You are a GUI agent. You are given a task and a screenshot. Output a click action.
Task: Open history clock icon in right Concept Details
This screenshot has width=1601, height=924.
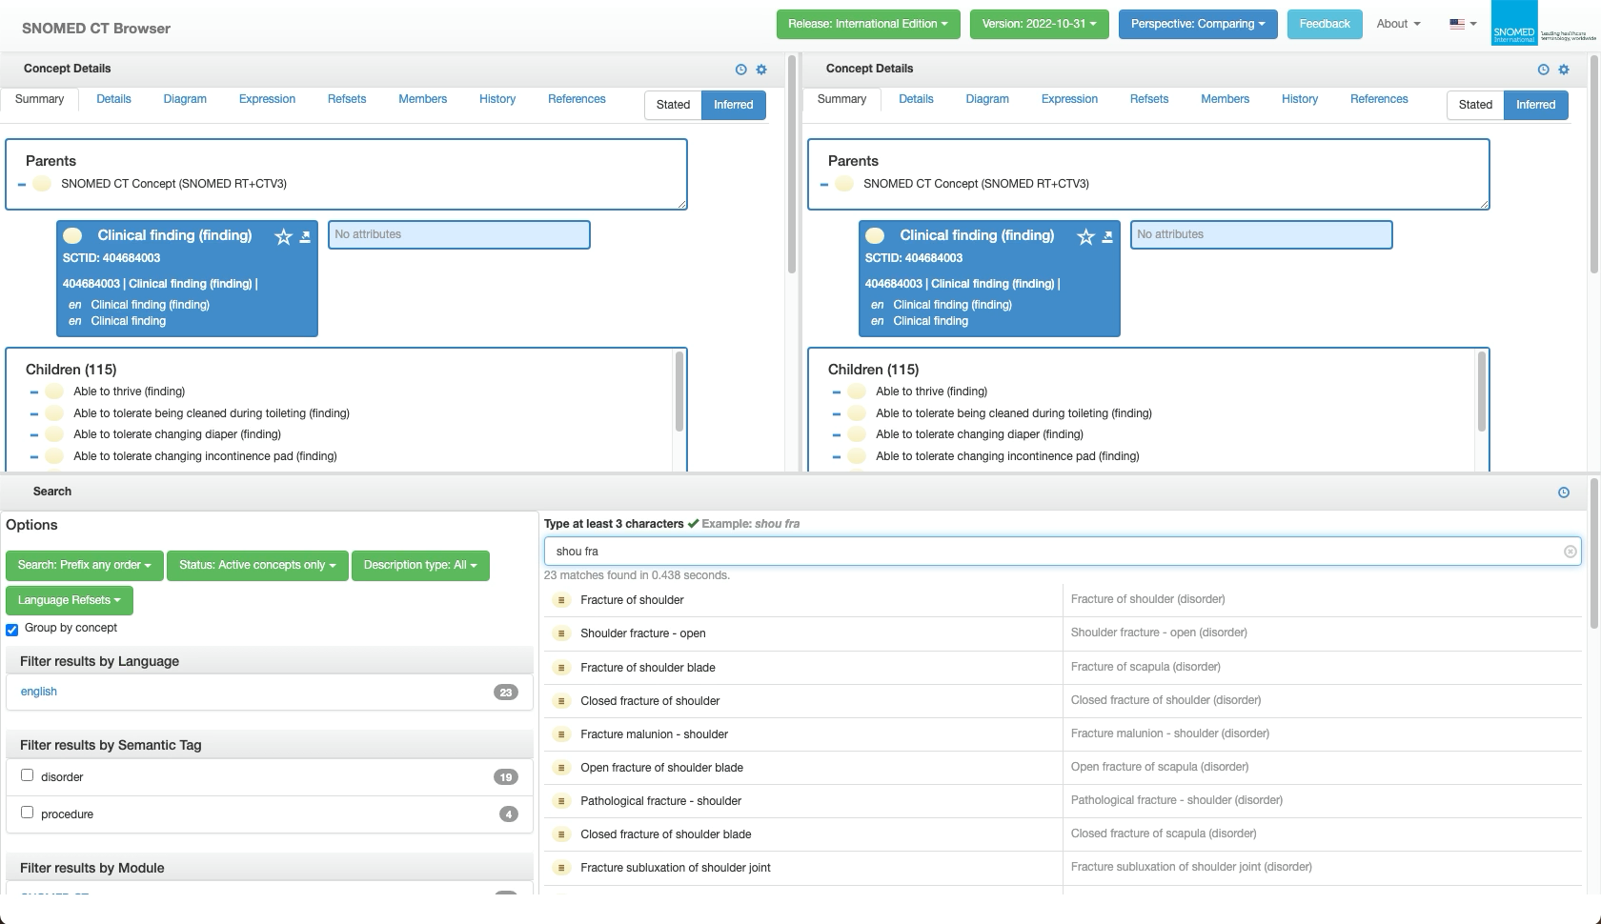[x=1543, y=70]
